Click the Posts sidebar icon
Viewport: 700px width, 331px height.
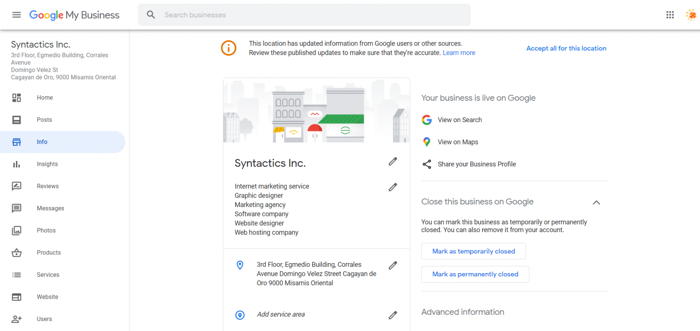pos(16,119)
